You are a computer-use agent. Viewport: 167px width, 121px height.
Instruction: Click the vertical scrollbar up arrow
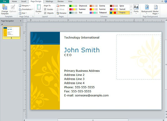tap(166, 20)
